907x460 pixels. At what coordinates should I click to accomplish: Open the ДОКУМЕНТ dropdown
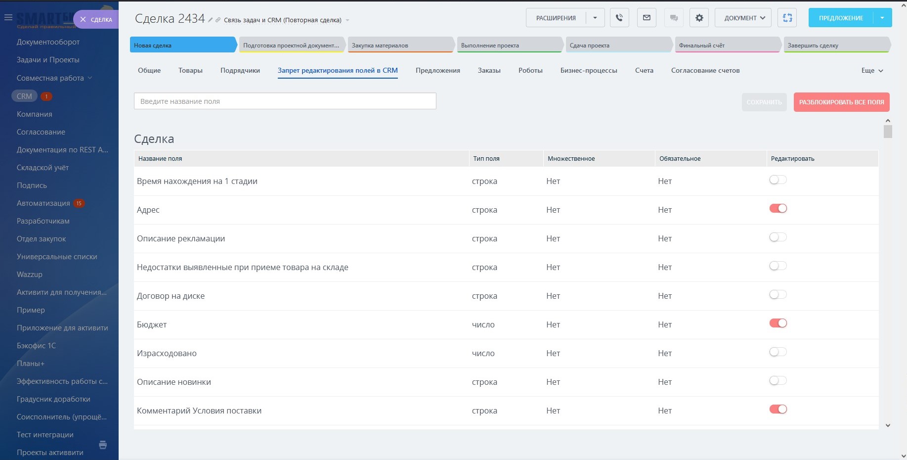tap(743, 18)
